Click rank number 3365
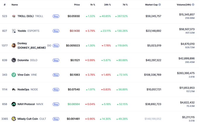Image resolution: width=199 pixels, height=126 pixels. (5, 119)
